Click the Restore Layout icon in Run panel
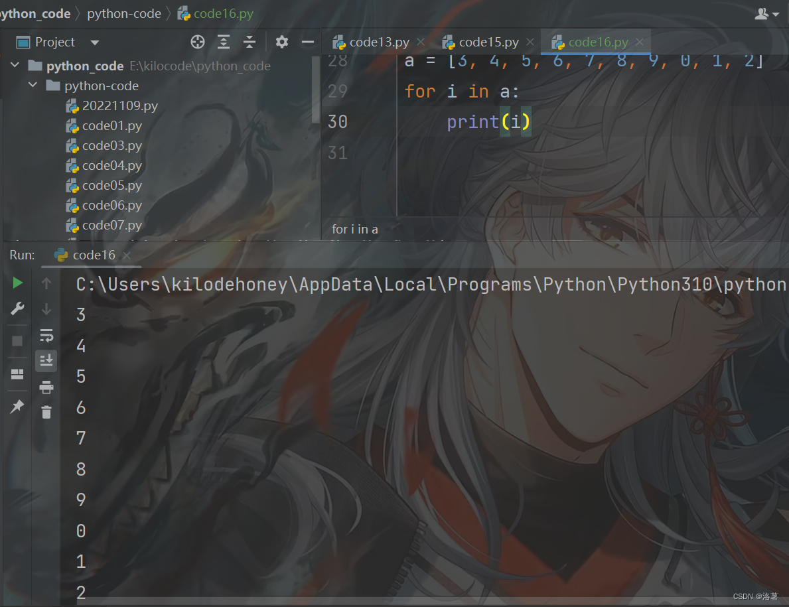The width and height of the screenshot is (789, 607). (x=17, y=373)
